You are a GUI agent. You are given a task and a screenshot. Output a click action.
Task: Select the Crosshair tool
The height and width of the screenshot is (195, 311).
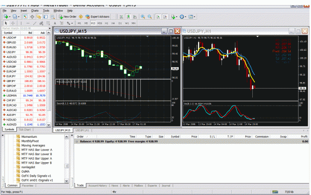click(x=13, y=23)
